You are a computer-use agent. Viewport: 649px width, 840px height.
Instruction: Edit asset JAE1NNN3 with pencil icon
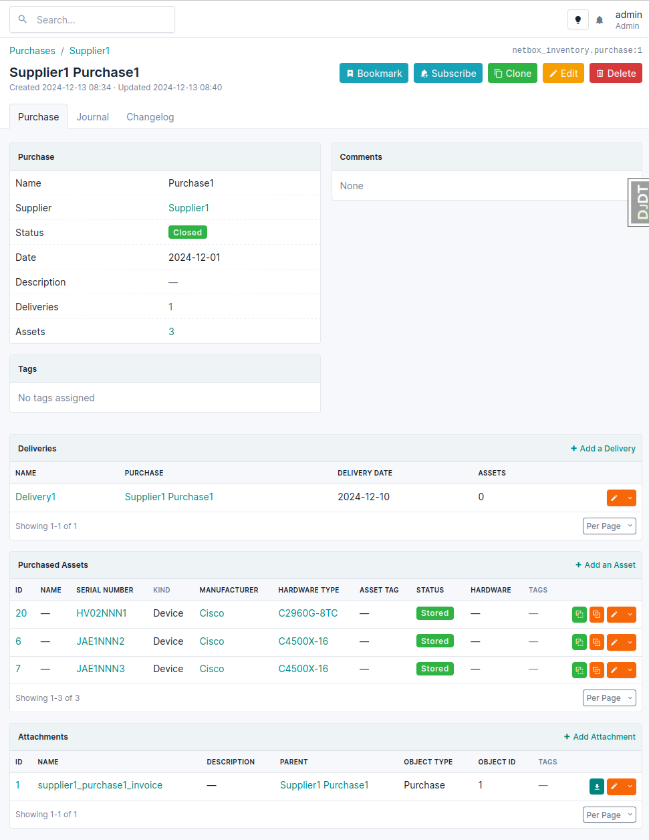pyautogui.click(x=614, y=669)
